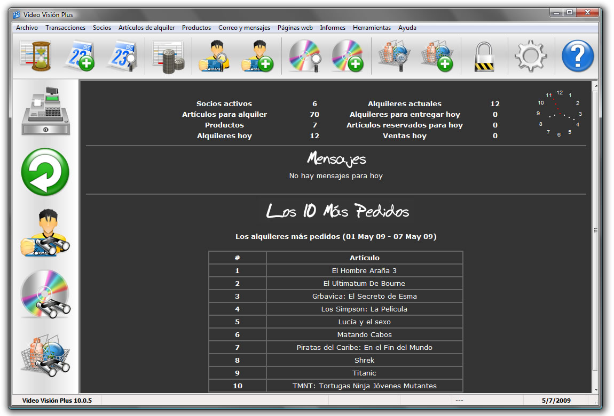
Task: Open the Páginas web menu
Action: click(x=295, y=28)
